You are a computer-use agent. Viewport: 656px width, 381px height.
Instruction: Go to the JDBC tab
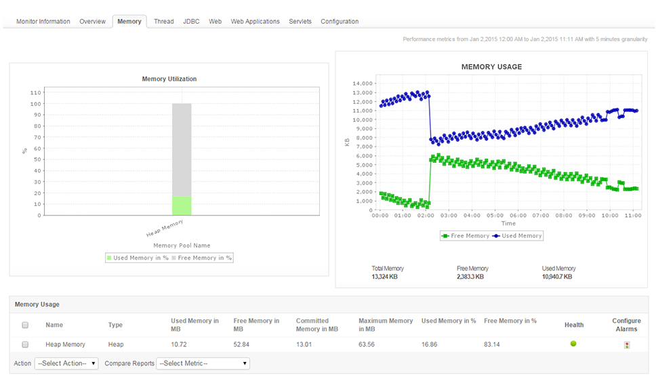[191, 21]
